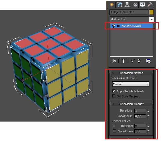Toggle Apply To Whole Mesh checkbox

coord(114,91)
